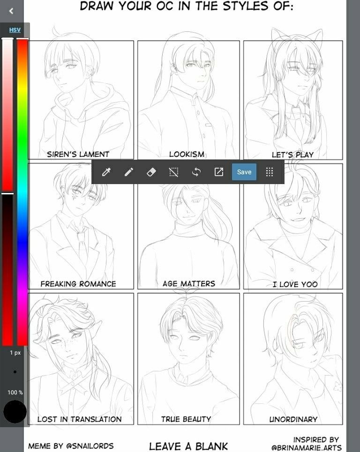Open the export/share icon
This screenshot has width=360, height=452.
tap(218, 172)
